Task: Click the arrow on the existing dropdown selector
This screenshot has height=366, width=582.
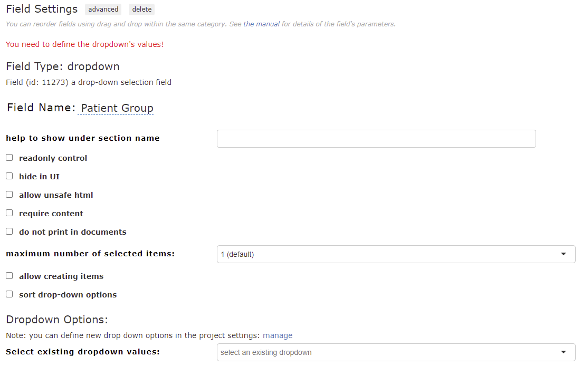Action: tap(564, 352)
